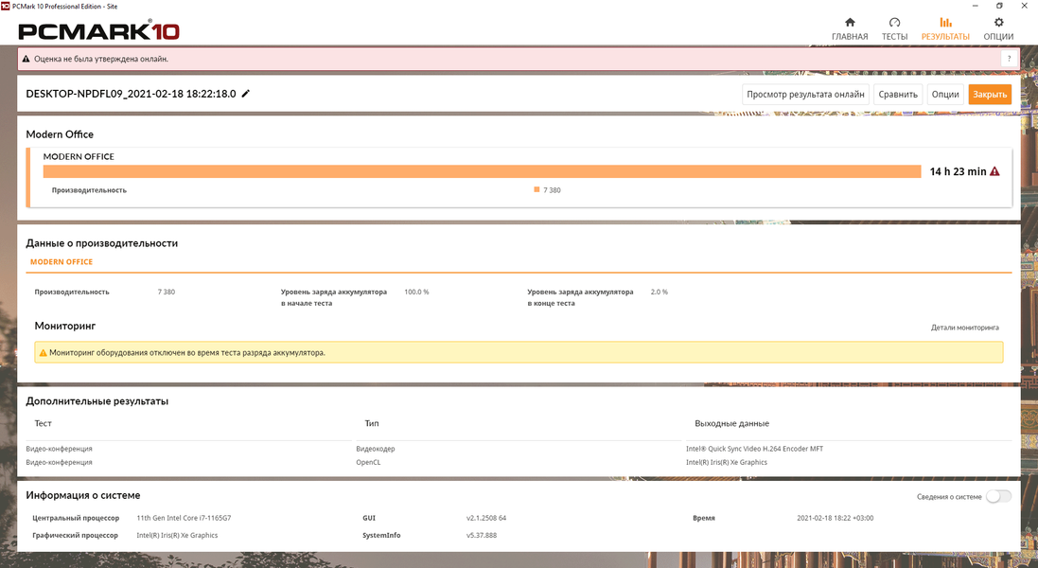Viewport: 1038px width, 568px height.
Task: Click the 2.0 % ending battery level value
Action: pyautogui.click(x=659, y=292)
